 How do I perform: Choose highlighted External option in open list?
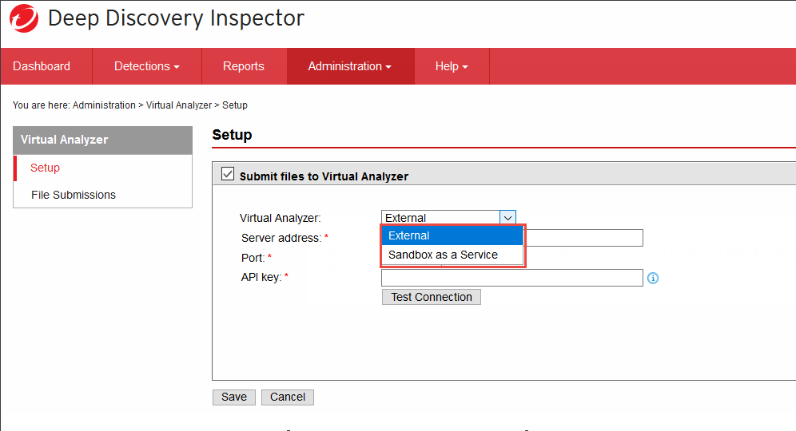point(452,235)
